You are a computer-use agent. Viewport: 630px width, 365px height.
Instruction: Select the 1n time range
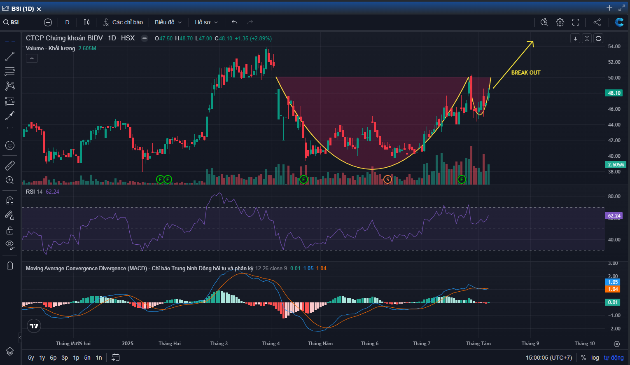tap(99, 358)
